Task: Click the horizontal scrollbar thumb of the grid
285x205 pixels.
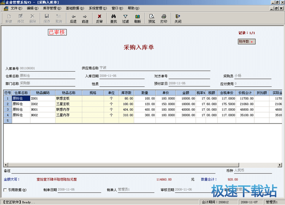Action: [123, 165]
